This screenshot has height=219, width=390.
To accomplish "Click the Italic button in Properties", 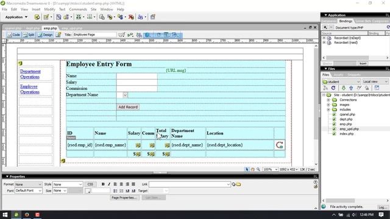I will click(109, 184).
